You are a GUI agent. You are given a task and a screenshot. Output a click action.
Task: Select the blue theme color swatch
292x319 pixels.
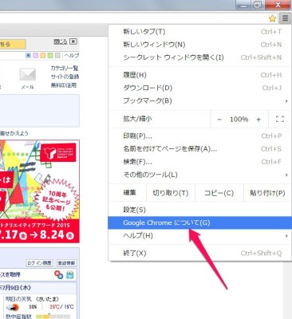tap(28, 56)
